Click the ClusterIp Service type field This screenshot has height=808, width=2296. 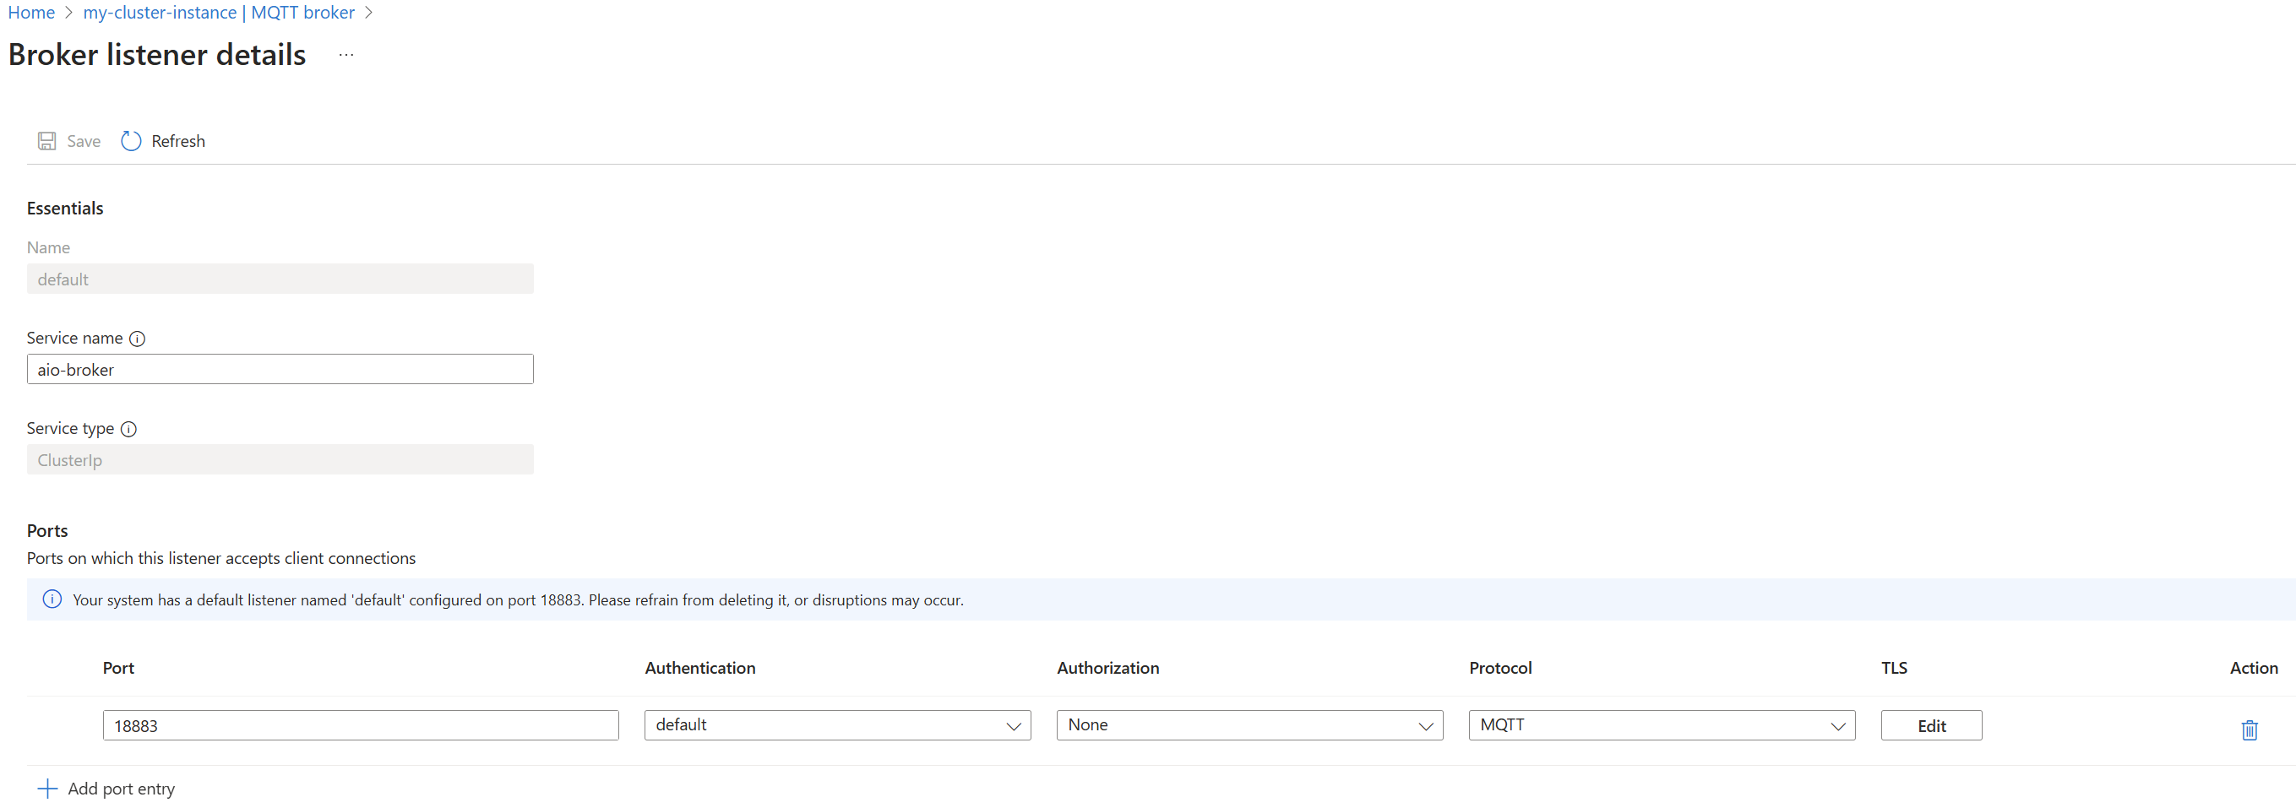click(x=280, y=459)
